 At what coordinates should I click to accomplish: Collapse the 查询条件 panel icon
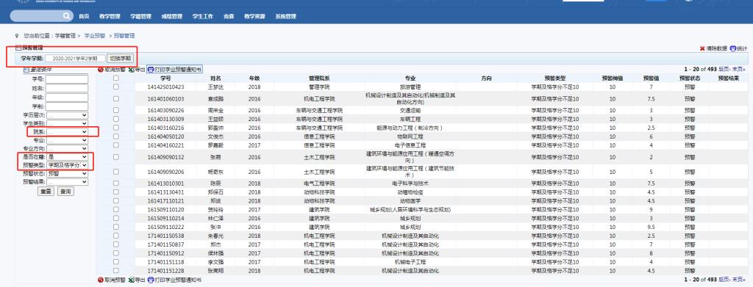(26, 70)
